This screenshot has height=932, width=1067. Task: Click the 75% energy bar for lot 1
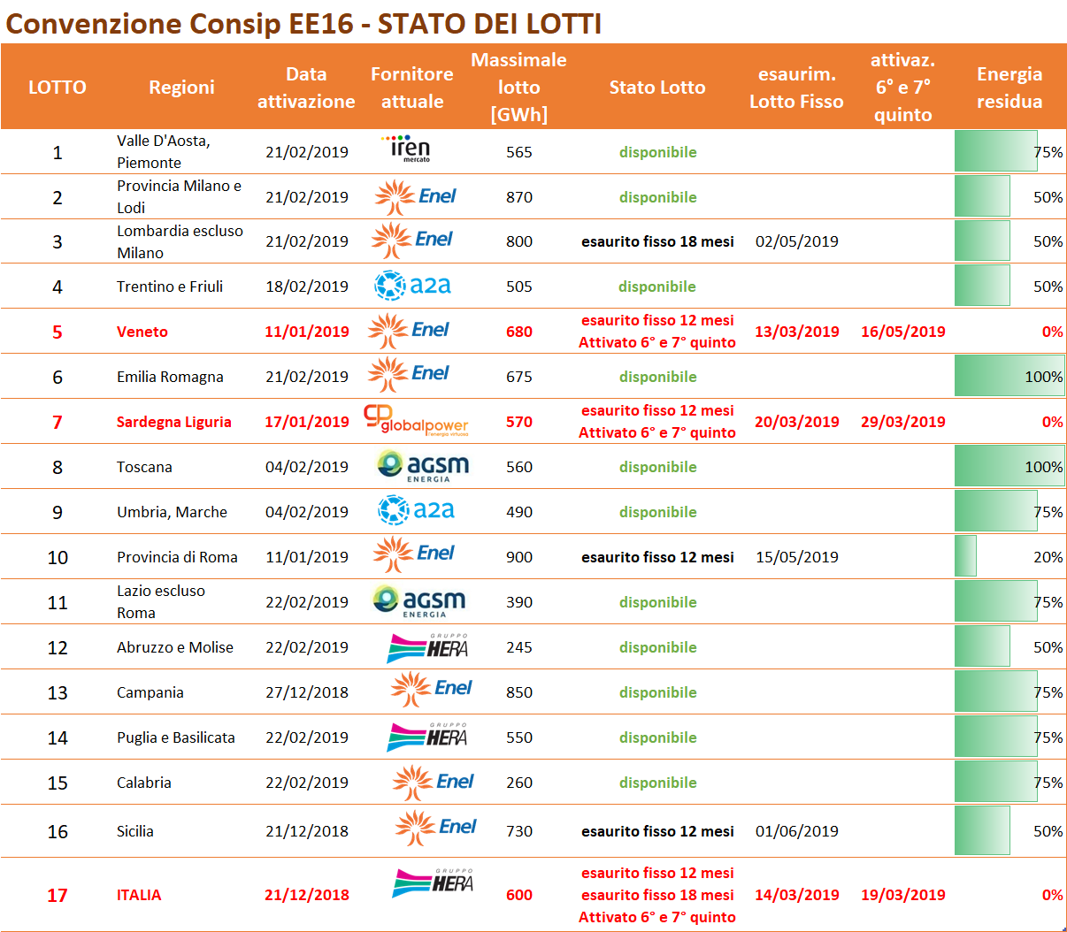(996, 151)
